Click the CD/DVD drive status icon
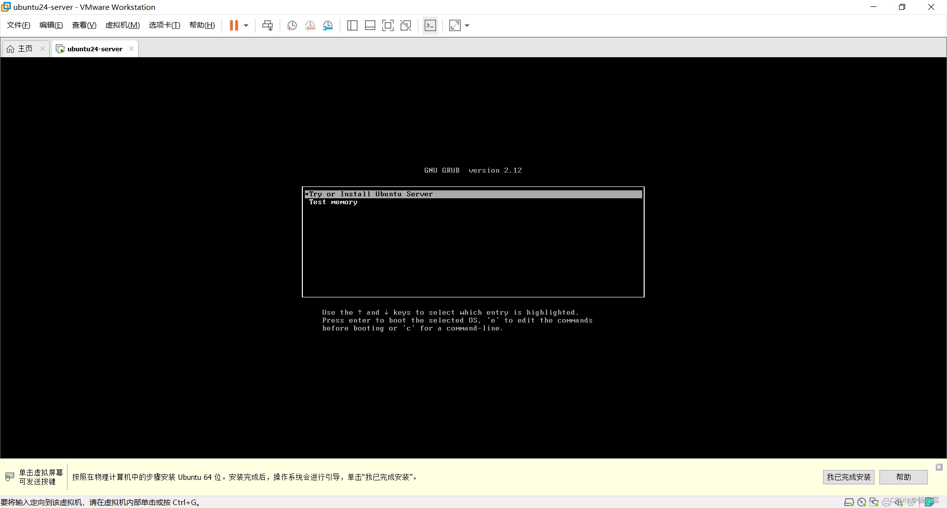This screenshot has width=947, height=508. 862,502
